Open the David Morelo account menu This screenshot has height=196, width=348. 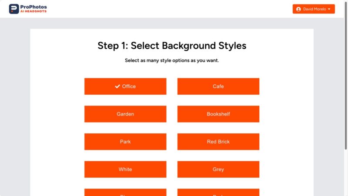click(314, 9)
